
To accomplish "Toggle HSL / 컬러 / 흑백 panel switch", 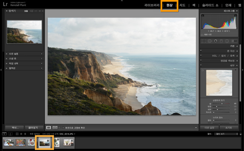I will tap(201, 56).
